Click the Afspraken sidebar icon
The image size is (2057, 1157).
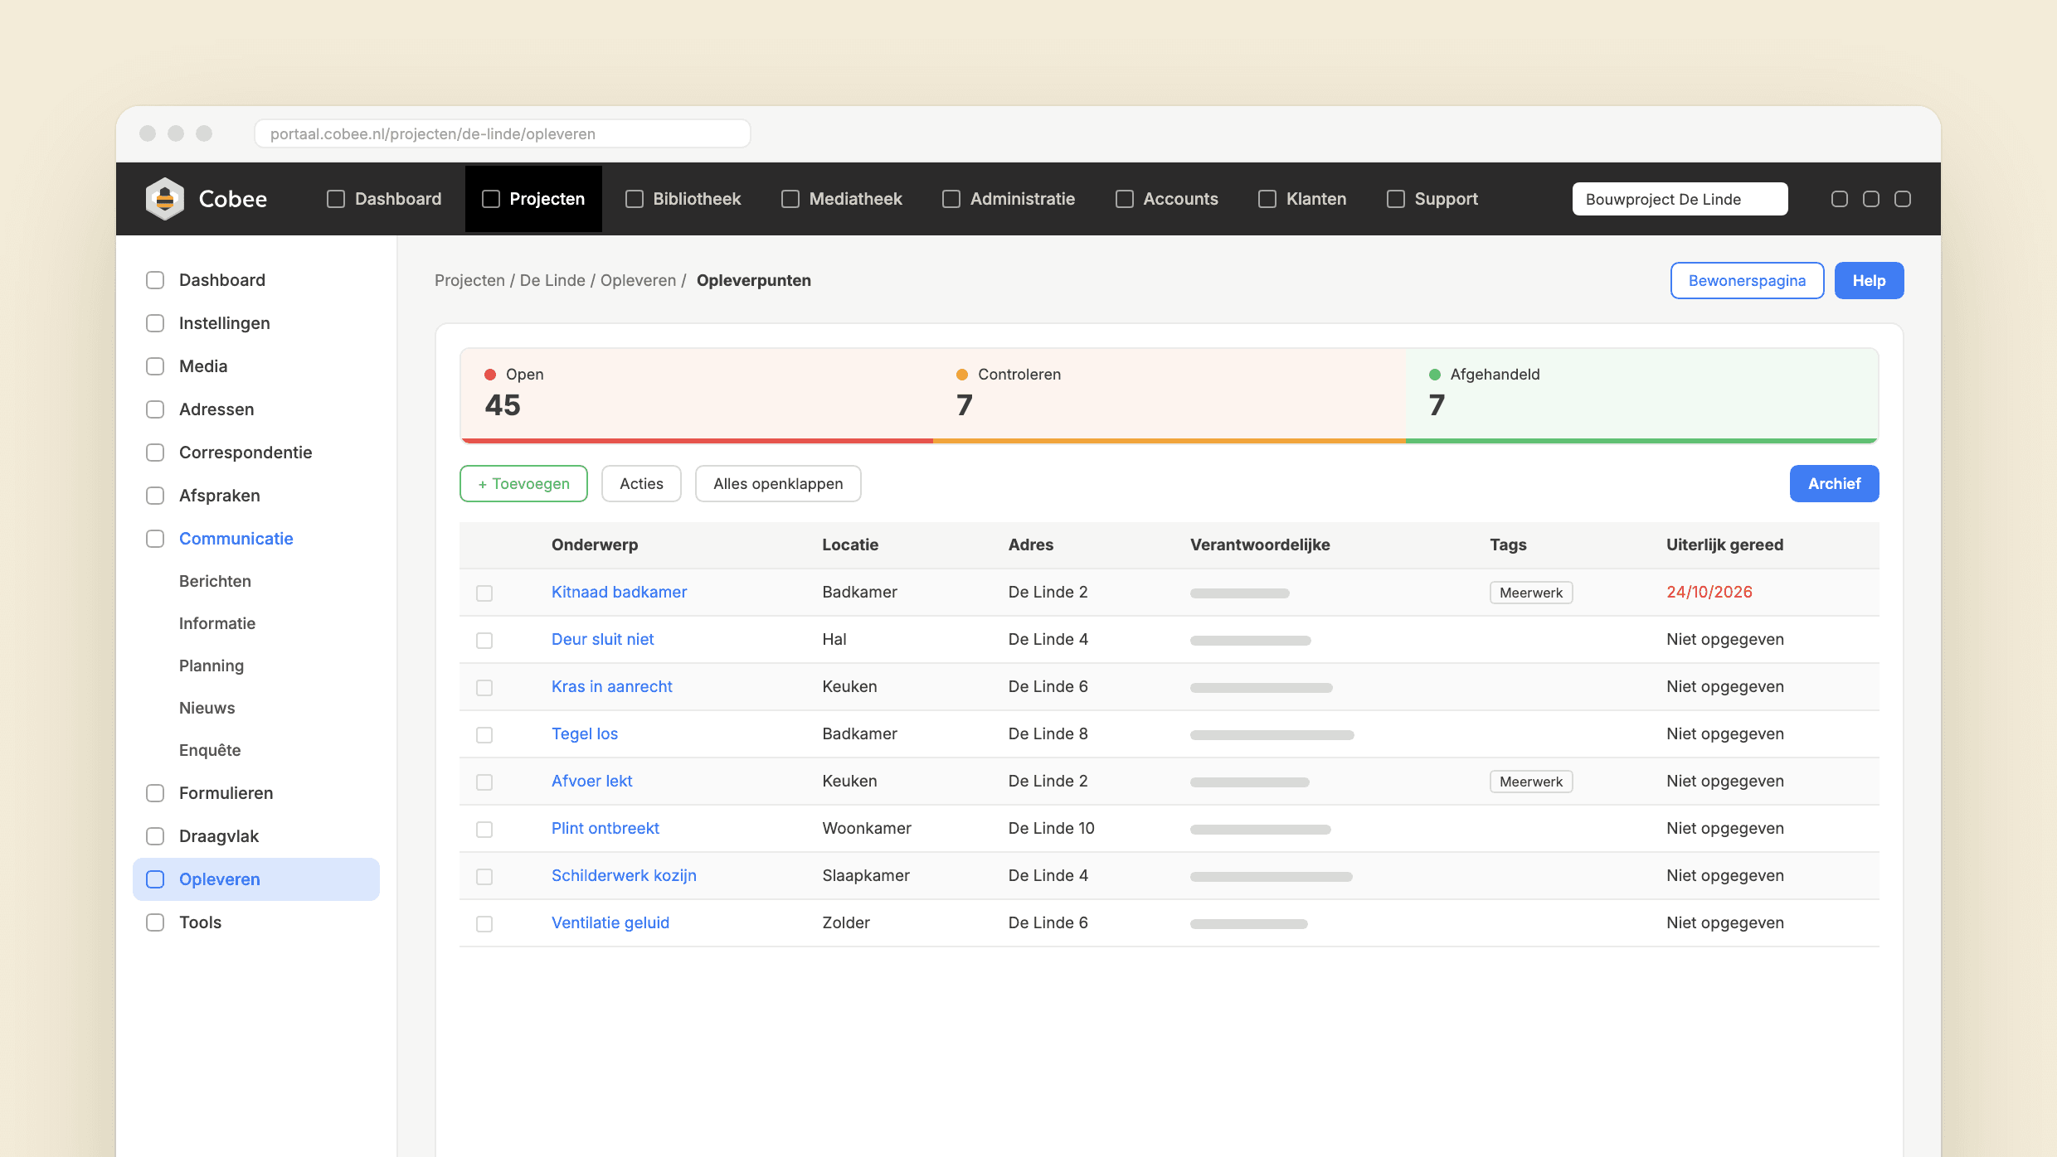pos(155,496)
